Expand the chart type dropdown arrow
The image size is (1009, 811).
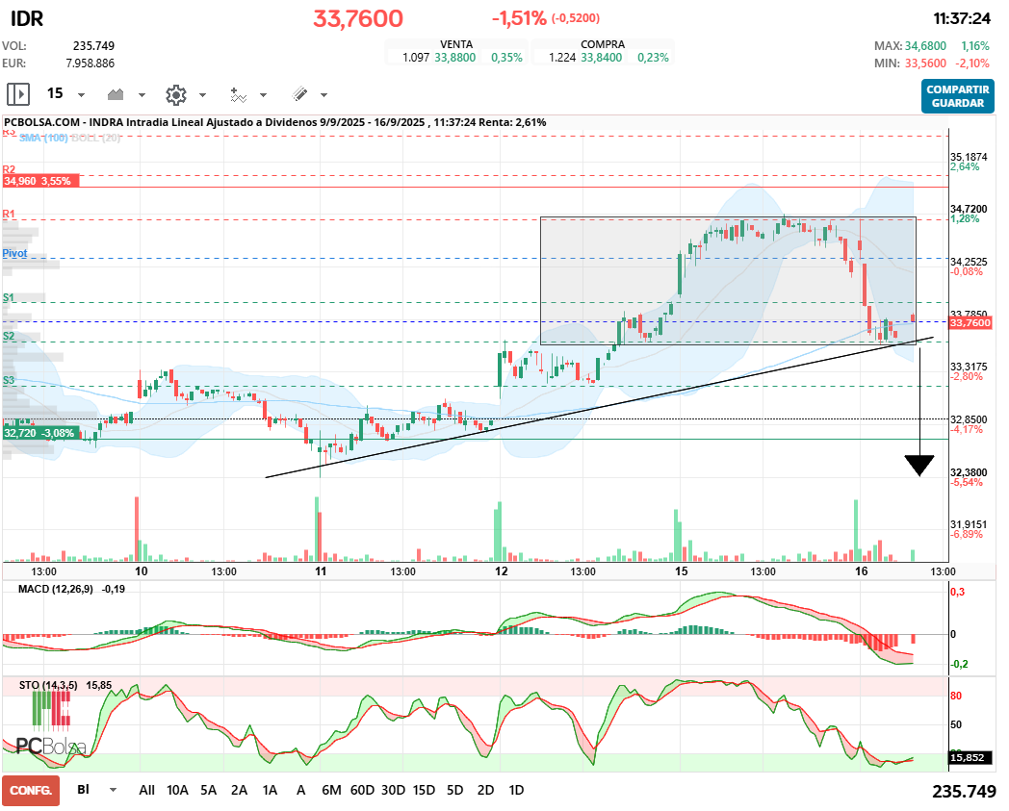point(142,95)
